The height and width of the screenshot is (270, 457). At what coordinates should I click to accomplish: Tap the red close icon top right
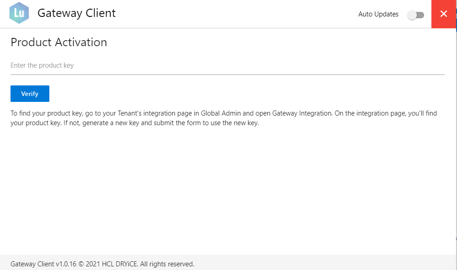[443, 14]
